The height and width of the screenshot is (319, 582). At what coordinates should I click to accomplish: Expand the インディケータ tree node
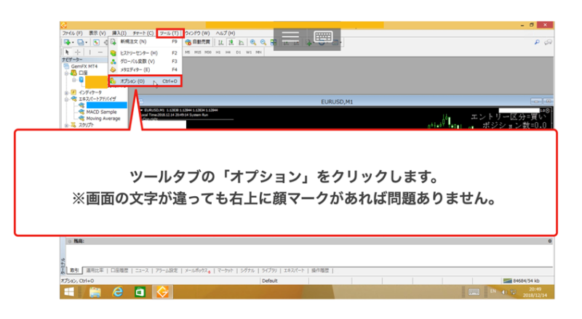(x=66, y=92)
